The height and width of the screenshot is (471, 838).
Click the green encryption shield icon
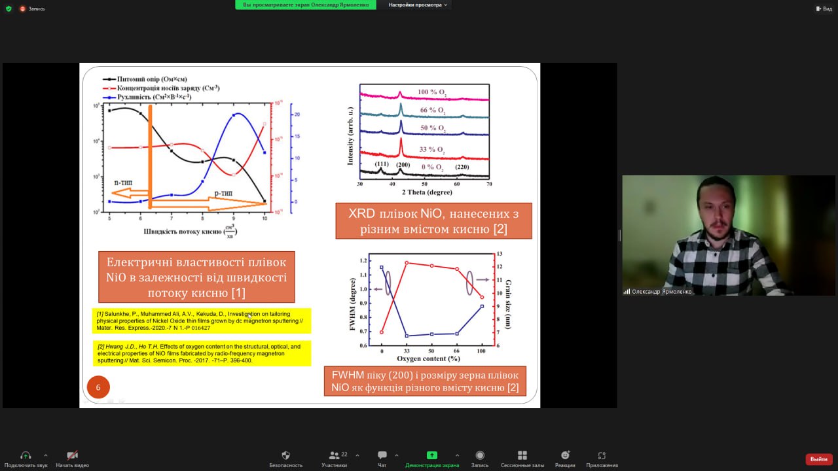[x=9, y=9]
